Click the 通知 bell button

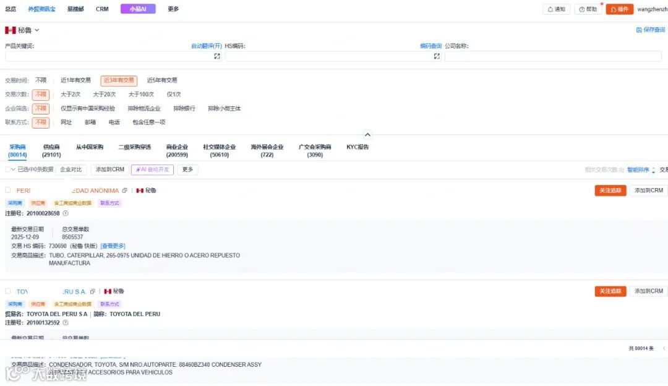pos(556,9)
